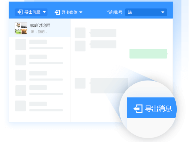Expand the 导出媒体 dropdown arrow
The width and height of the screenshot is (190, 142).
coord(81,12)
